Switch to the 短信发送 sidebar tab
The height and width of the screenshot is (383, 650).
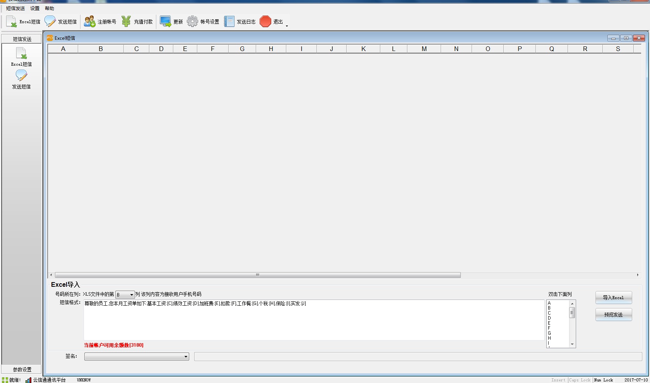click(x=22, y=39)
